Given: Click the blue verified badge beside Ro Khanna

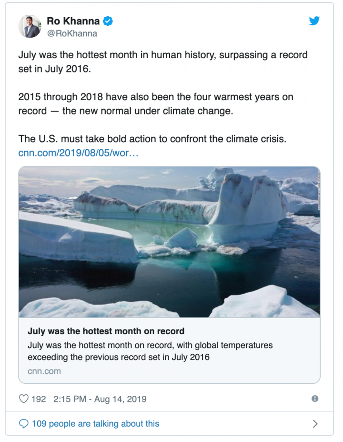Looking at the screenshot, I should [108, 21].
